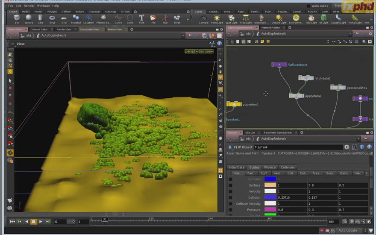Image resolution: width=376 pixels, height=235 pixels.
Task: Open the Render menu
Action: [x=29, y=6]
